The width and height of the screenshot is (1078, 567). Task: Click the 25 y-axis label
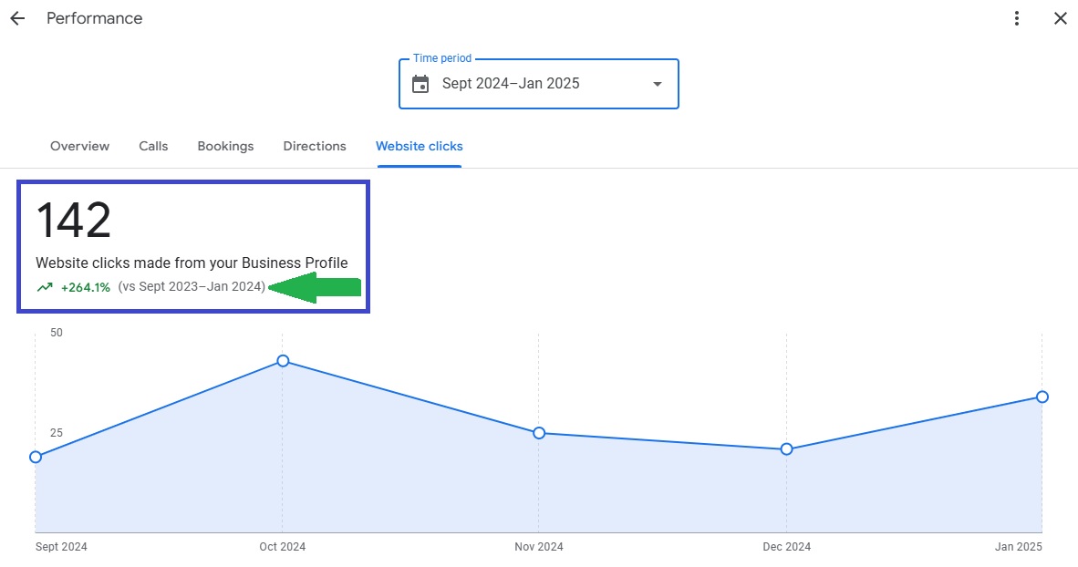pyautogui.click(x=57, y=433)
